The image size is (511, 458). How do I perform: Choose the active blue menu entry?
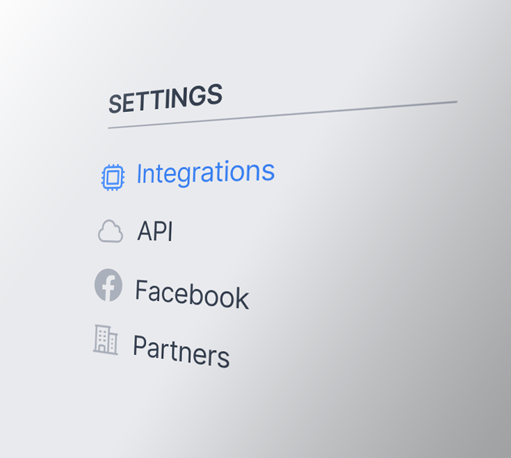point(205,172)
